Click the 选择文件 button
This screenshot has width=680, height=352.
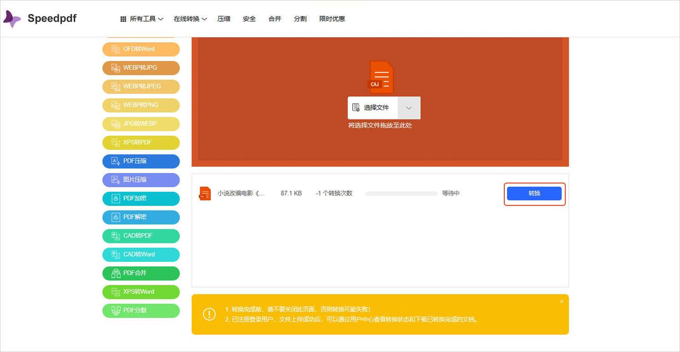click(373, 108)
